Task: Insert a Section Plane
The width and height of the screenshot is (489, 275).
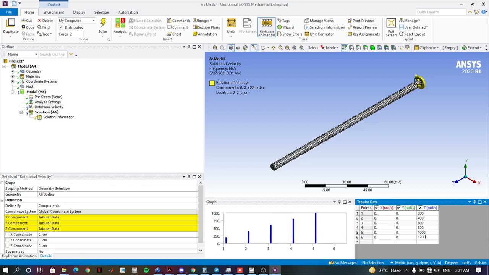Action: point(206,27)
